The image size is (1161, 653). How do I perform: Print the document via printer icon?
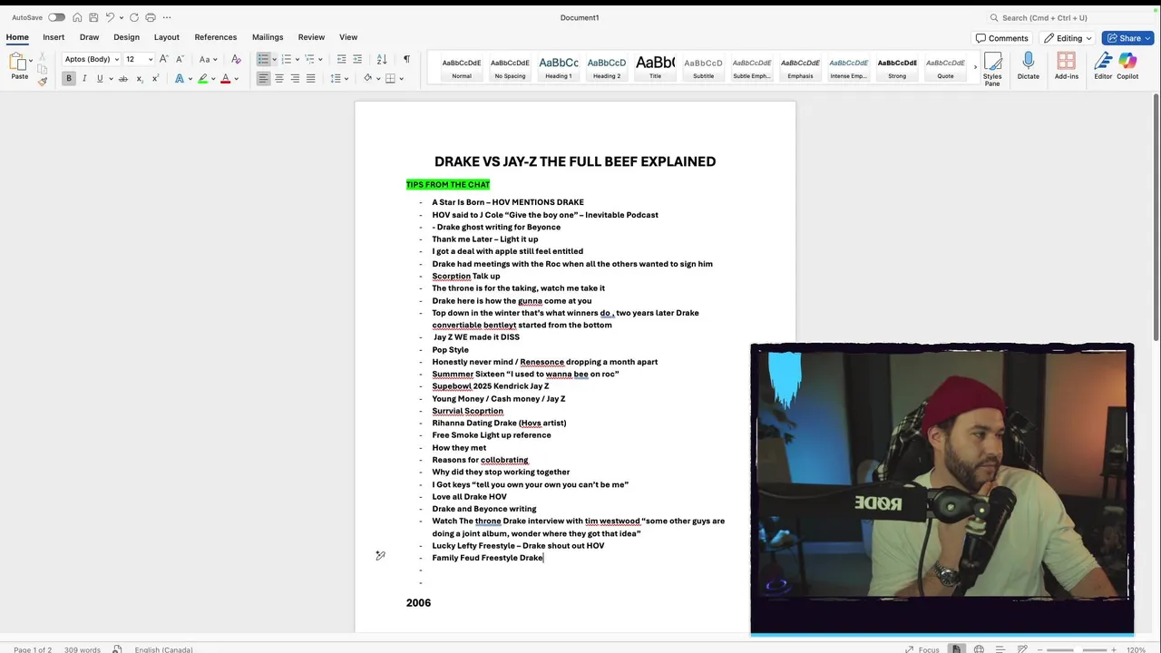tap(151, 17)
